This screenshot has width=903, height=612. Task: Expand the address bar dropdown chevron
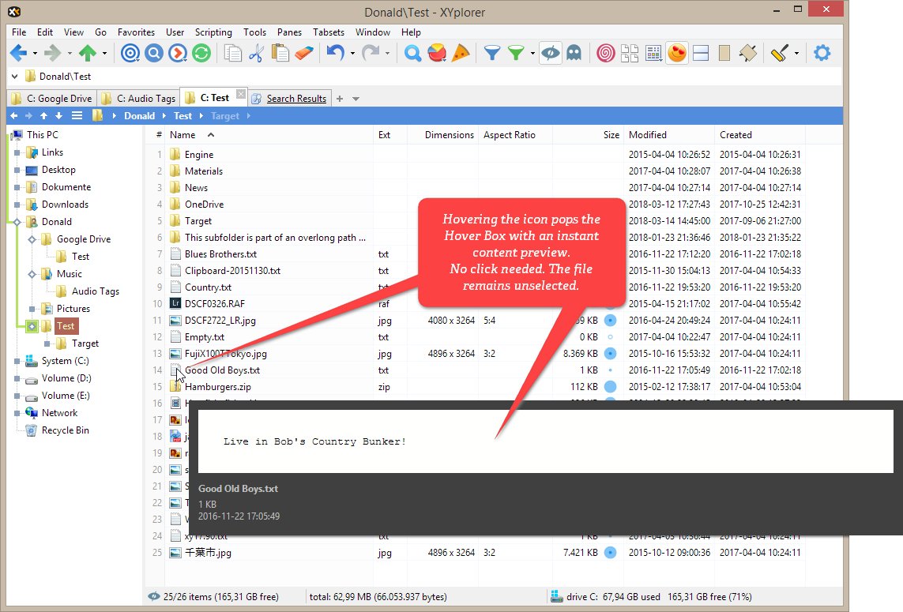click(14, 76)
